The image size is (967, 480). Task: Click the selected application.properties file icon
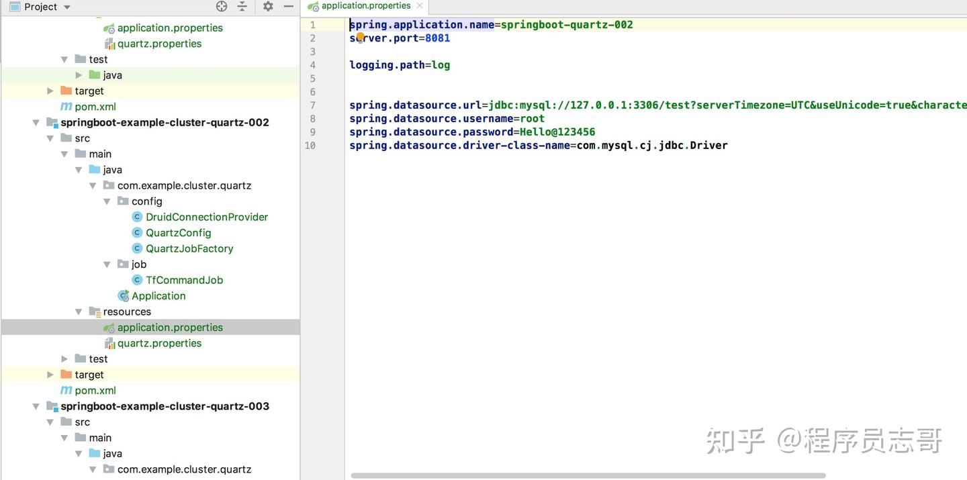[x=109, y=328]
